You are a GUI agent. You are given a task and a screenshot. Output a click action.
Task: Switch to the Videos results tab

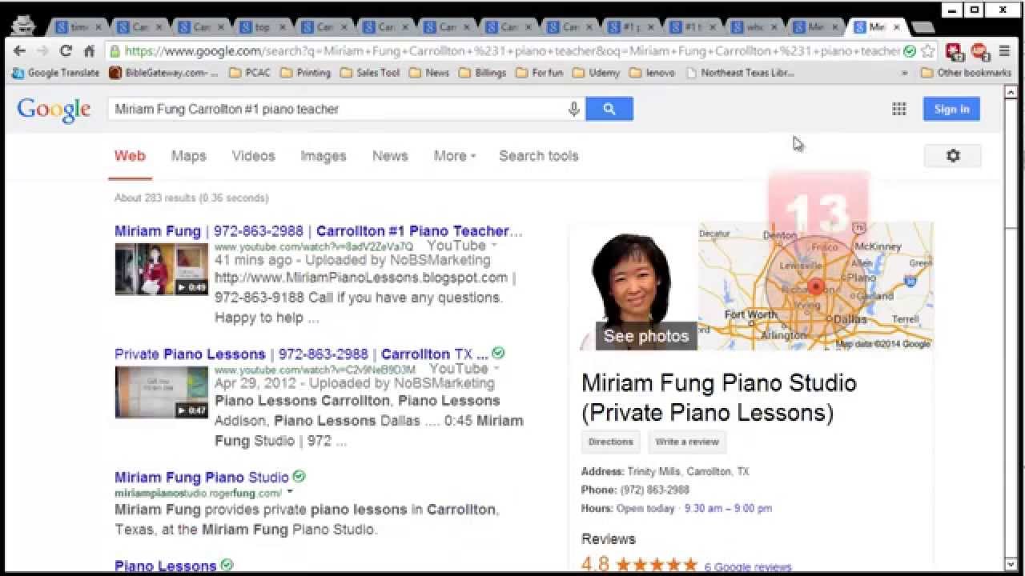click(x=253, y=156)
